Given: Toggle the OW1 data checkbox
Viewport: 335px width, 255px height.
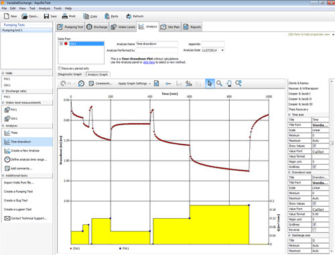Looking at the screenshot, I should pos(61,44).
